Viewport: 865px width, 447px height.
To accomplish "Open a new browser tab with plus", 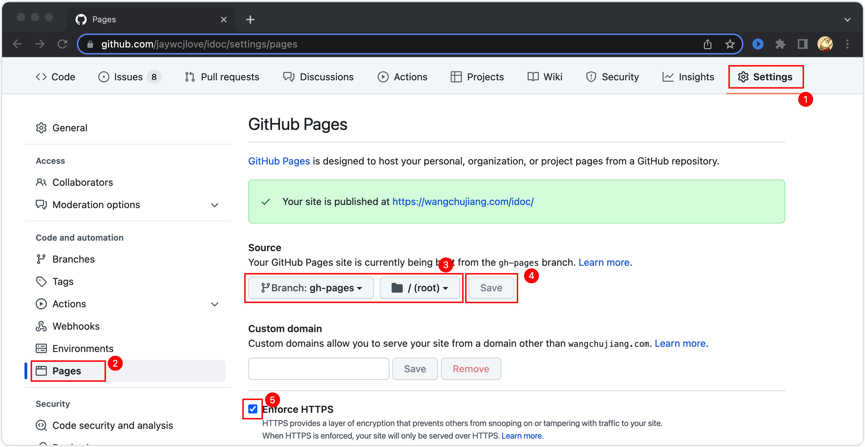I will [250, 20].
